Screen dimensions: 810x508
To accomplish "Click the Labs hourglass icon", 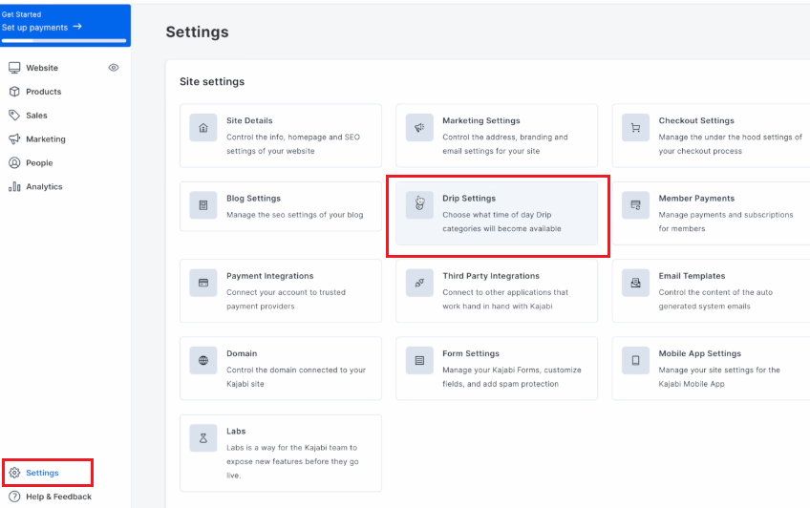I will tap(203, 438).
